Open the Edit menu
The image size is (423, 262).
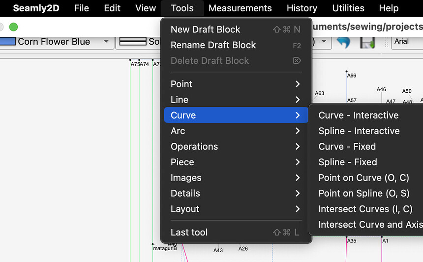(x=112, y=8)
